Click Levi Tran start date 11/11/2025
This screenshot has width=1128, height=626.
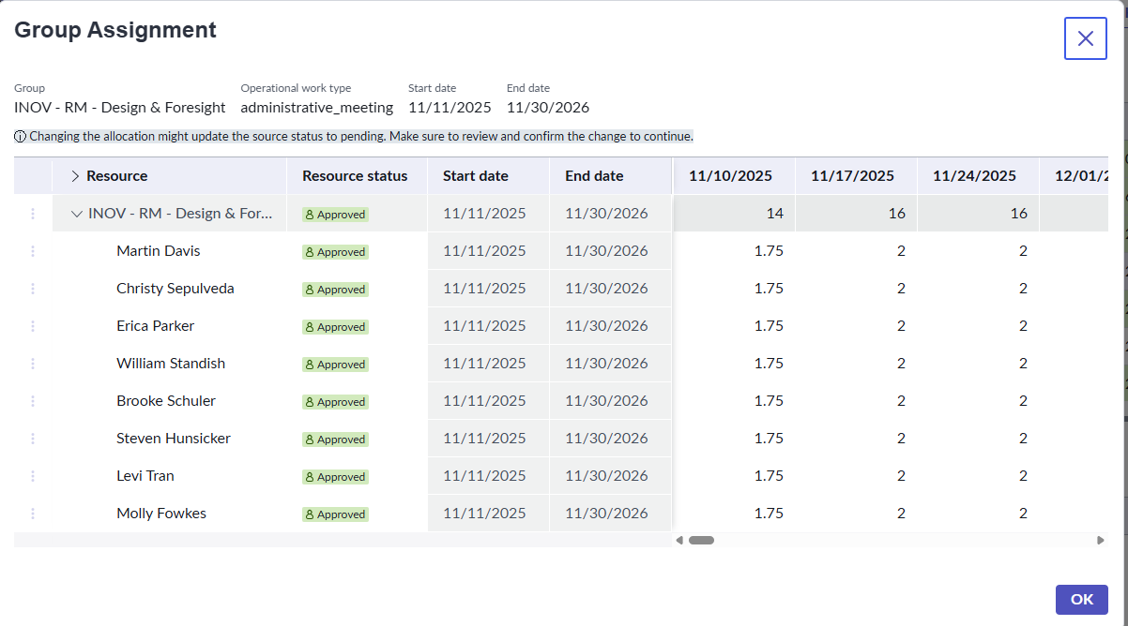tap(488, 476)
